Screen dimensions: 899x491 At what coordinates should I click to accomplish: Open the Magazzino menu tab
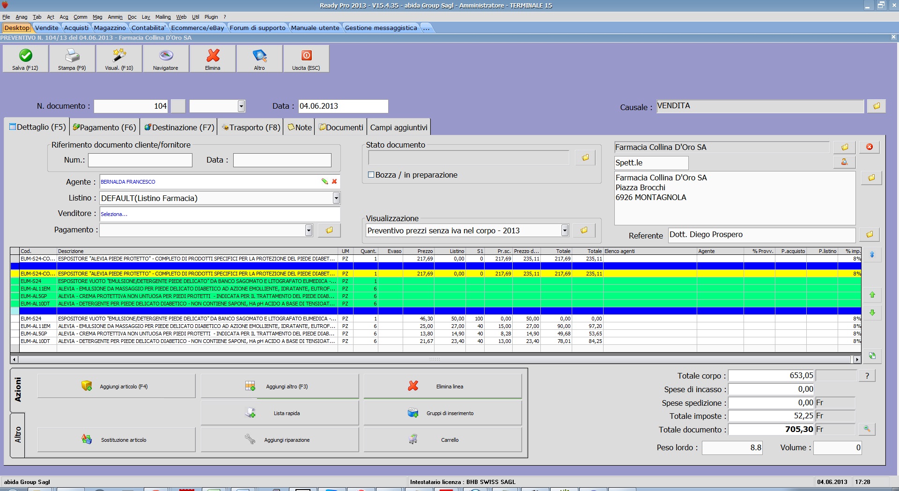tap(110, 28)
